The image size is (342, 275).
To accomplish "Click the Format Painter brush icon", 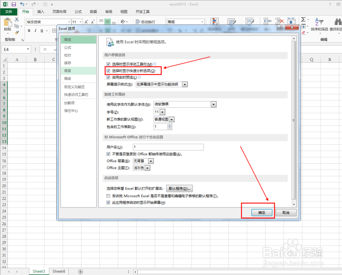I will point(17,33).
